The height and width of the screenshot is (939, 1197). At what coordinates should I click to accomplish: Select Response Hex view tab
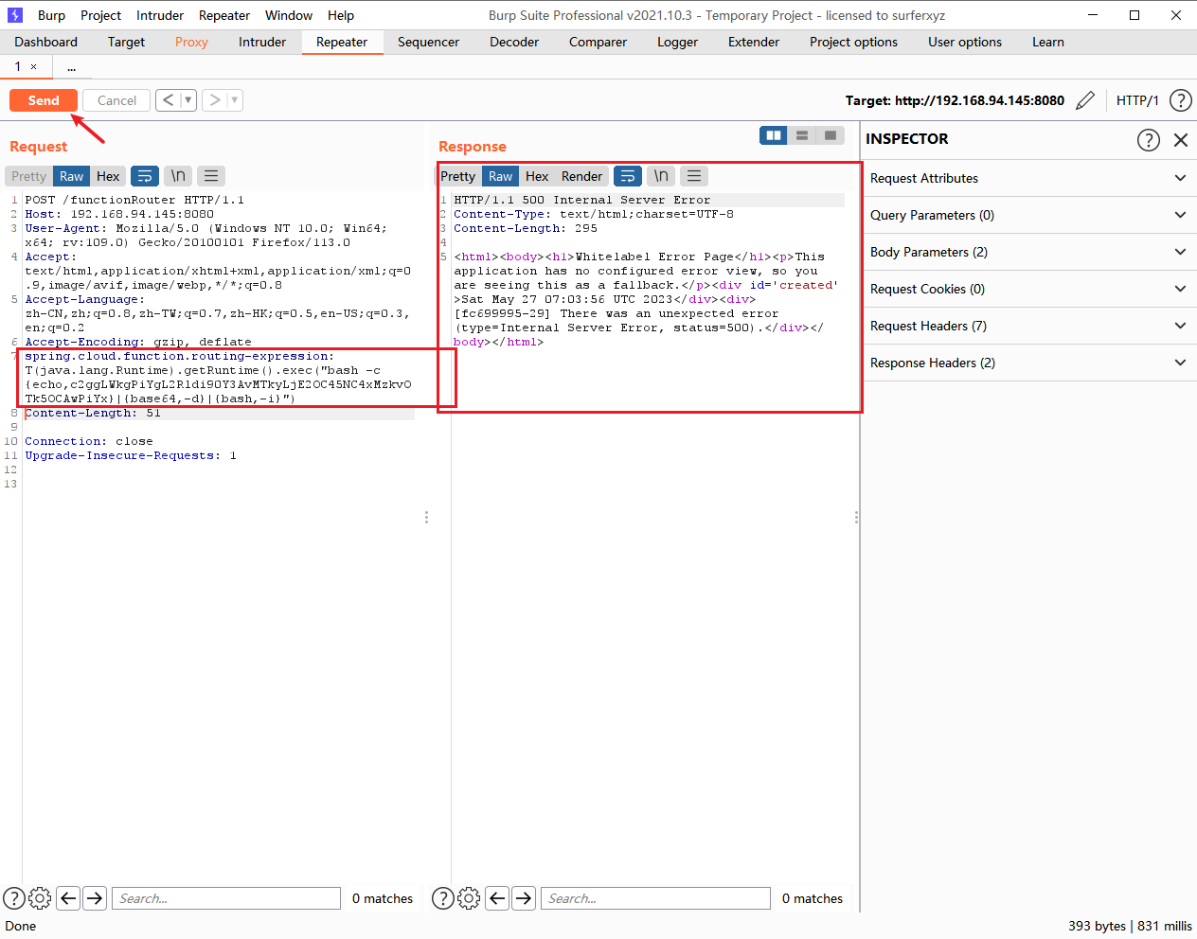pos(537,176)
